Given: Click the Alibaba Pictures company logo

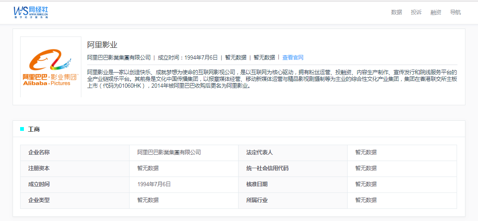Looking at the screenshot, I should click(x=51, y=67).
